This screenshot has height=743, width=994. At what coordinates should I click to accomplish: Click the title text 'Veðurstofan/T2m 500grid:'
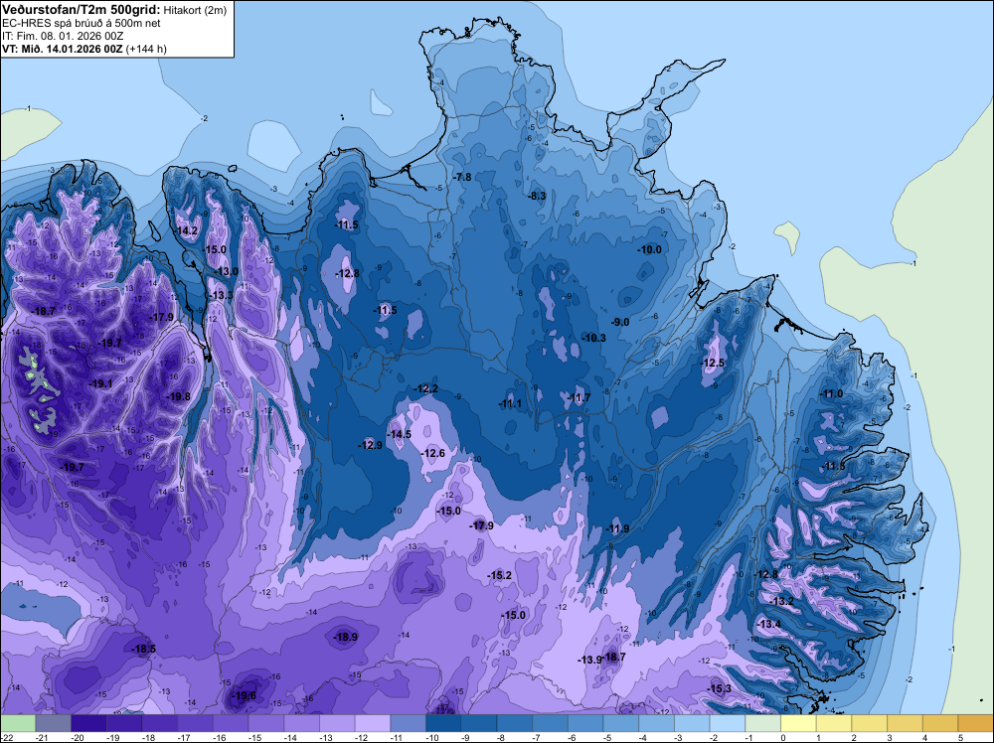[x=82, y=9]
